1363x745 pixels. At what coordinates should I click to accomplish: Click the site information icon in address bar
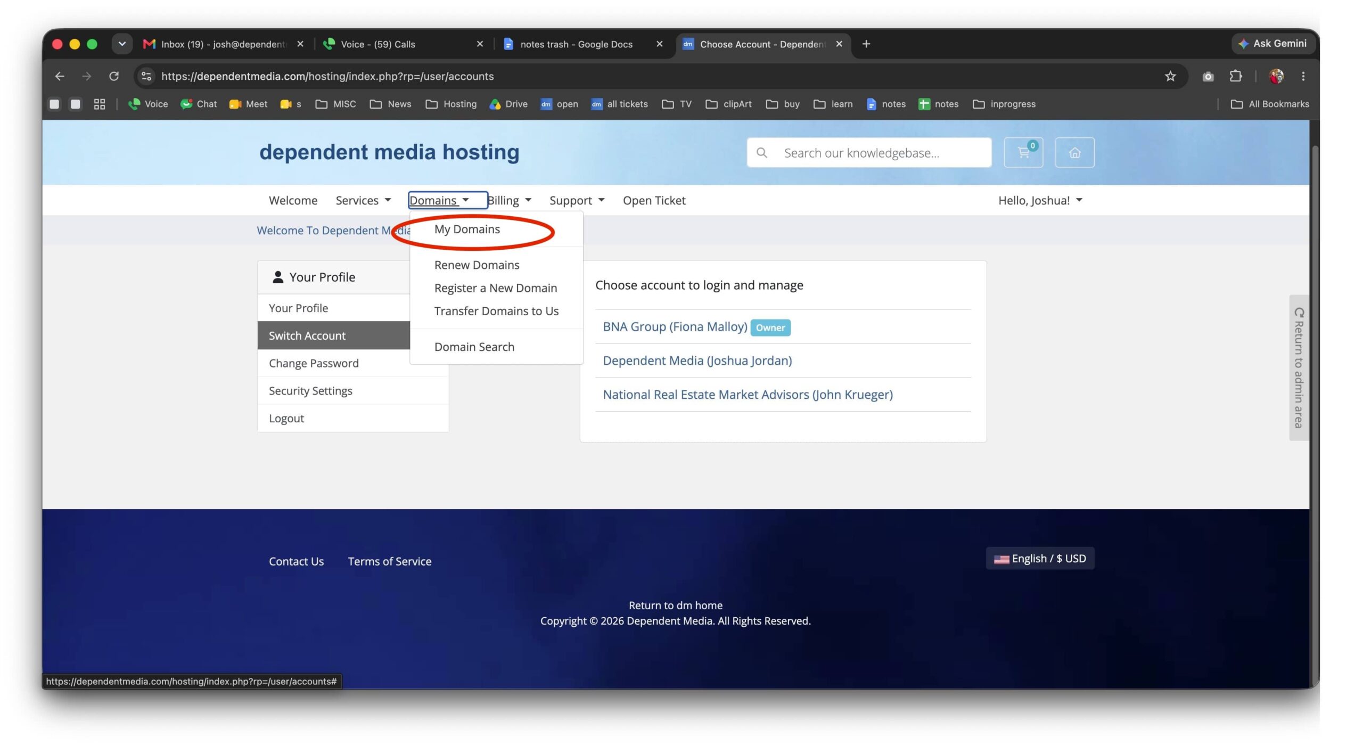tap(146, 76)
